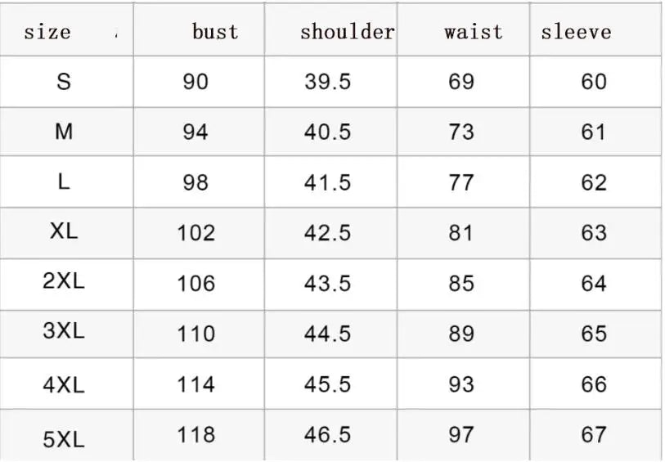This screenshot has height=462, width=665.
Task: Click the 2XL size row label
Action: tap(64, 282)
